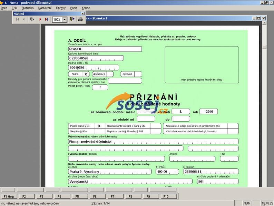Click the vertical scrollbar up arrow
The height and width of the screenshot is (206, 274).
264,23
